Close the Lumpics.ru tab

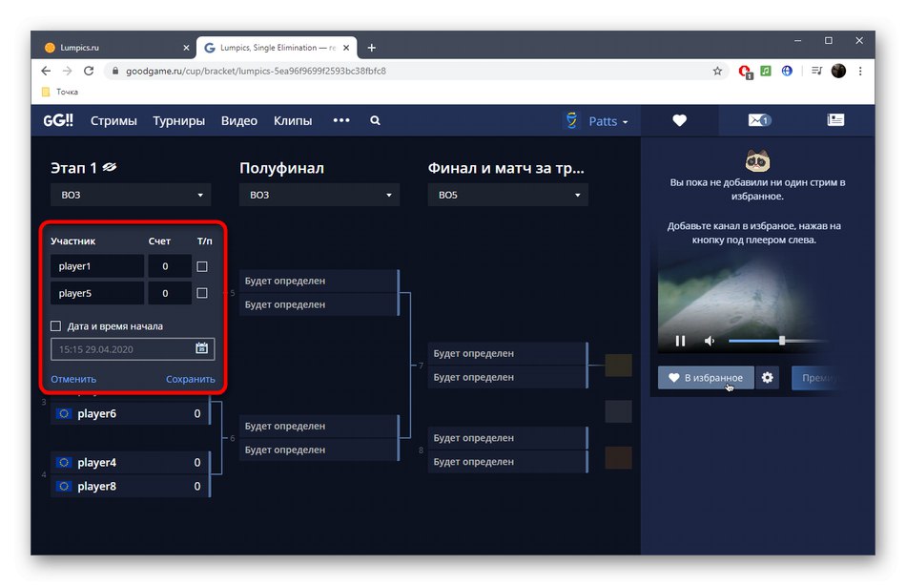coord(186,48)
